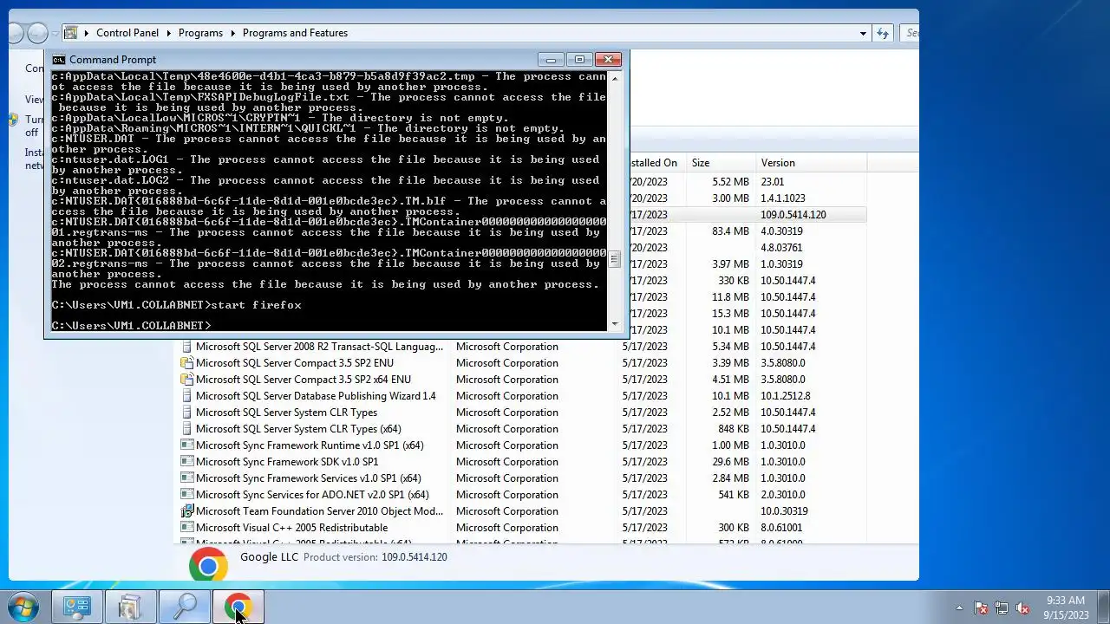
Task: Click size value 541 KB
Action: 734,495
